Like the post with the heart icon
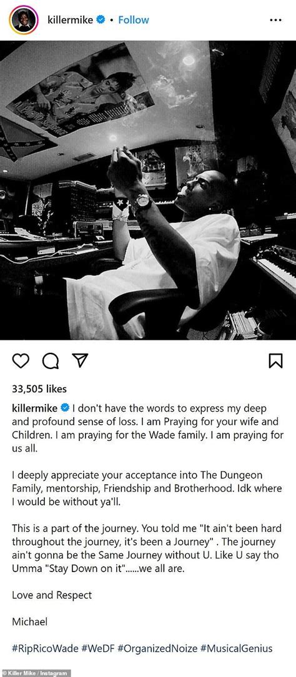 pyautogui.click(x=20, y=360)
